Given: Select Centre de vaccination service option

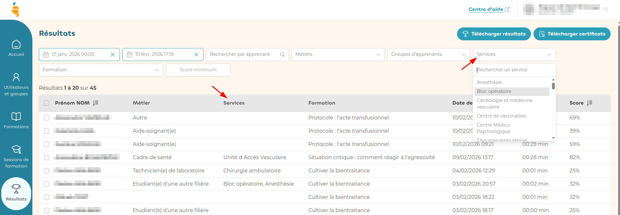Looking at the screenshot, I should pos(501,116).
